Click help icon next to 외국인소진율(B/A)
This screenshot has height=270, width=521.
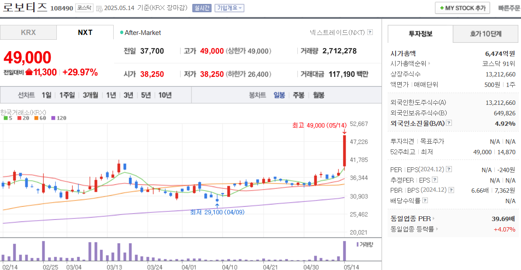point(448,123)
